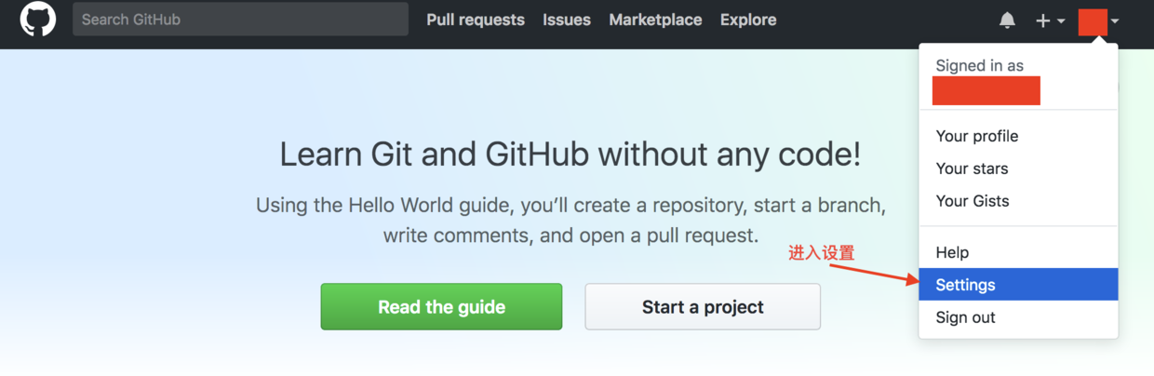The height and width of the screenshot is (376, 1154).
Task: Choose Your Gists in dropdown
Action: (1018, 201)
